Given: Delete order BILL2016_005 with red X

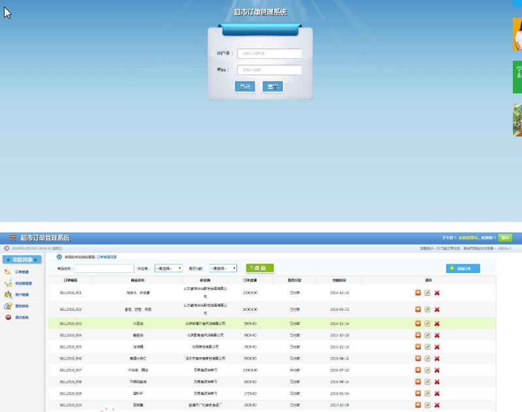Looking at the screenshot, I should pos(437,347).
